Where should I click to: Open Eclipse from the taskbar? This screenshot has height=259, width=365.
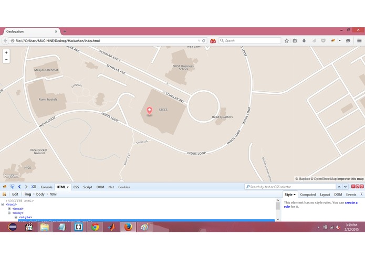click(12, 226)
